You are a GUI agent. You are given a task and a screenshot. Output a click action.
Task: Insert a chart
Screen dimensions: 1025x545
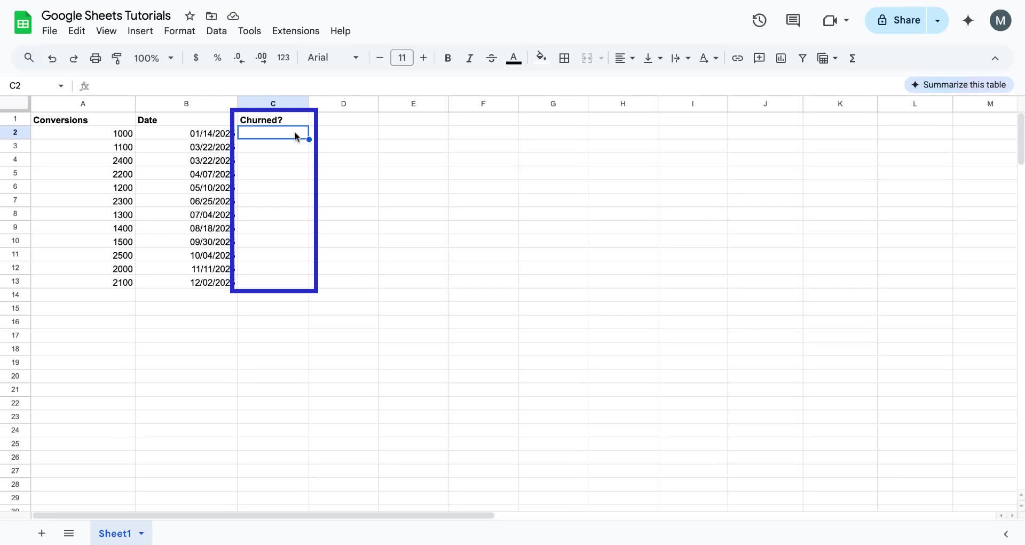[781, 58]
